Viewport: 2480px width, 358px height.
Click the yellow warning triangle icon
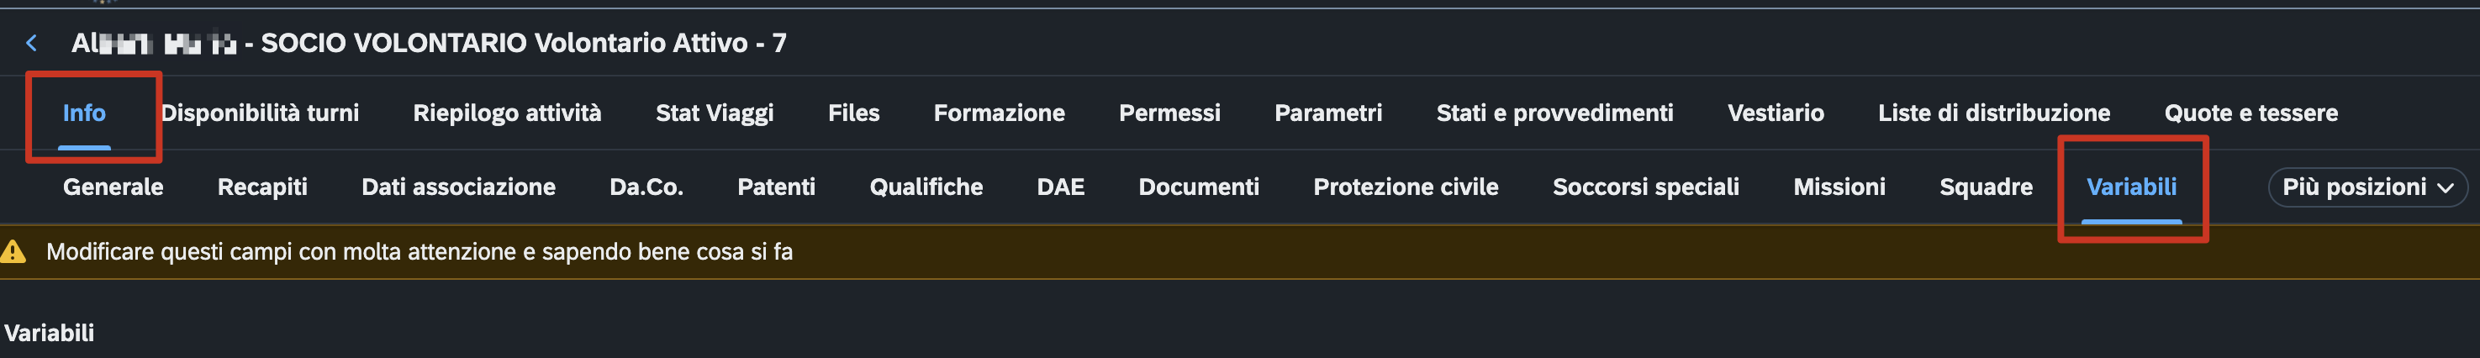coord(13,252)
